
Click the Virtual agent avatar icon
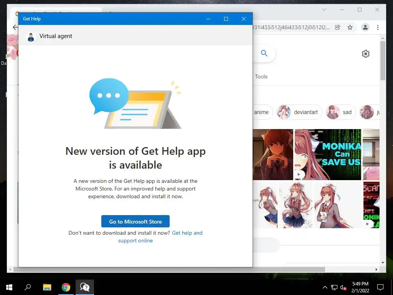point(31,36)
